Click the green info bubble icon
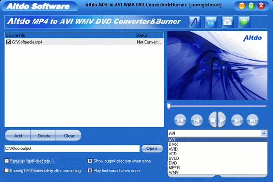Image resolution: width=273 pixels, height=182 pixels. [244, 21]
